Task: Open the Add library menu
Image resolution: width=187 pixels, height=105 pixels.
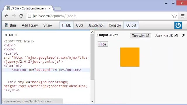Action: point(30,25)
